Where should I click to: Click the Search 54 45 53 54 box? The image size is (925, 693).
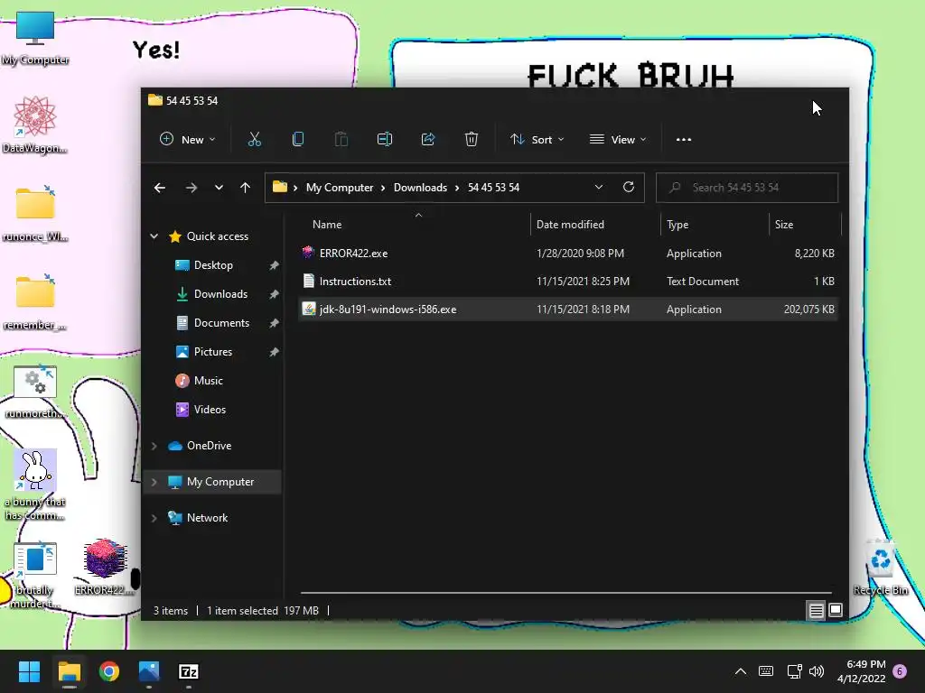pos(747,188)
